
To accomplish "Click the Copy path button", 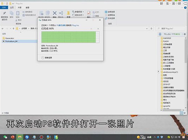I will coord(28,12).
